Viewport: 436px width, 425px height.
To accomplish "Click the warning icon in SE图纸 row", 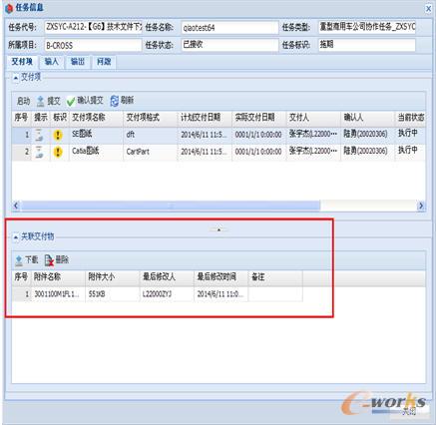I will point(58,135).
